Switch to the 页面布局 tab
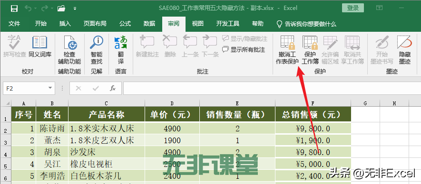This screenshot has width=421, height=184. click(x=95, y=24)
